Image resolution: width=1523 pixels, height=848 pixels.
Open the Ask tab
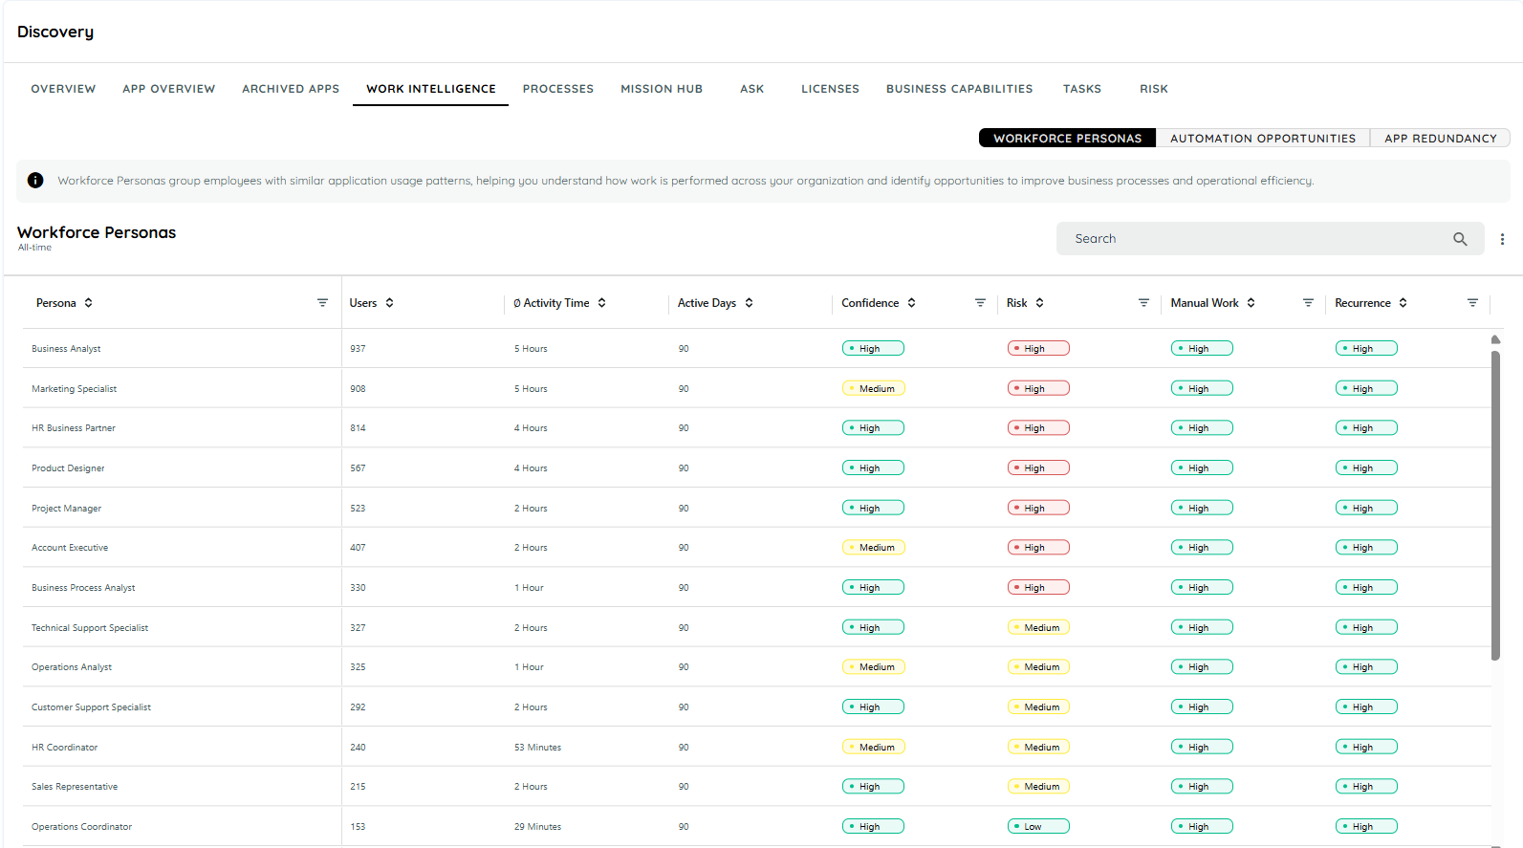tap(752, 89)
